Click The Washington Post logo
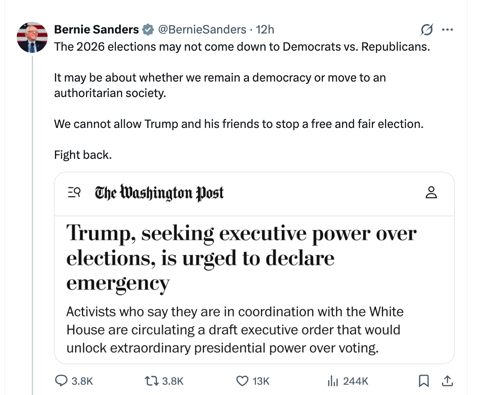Viewport: 478px width, 395px height. tap(159, 193)
